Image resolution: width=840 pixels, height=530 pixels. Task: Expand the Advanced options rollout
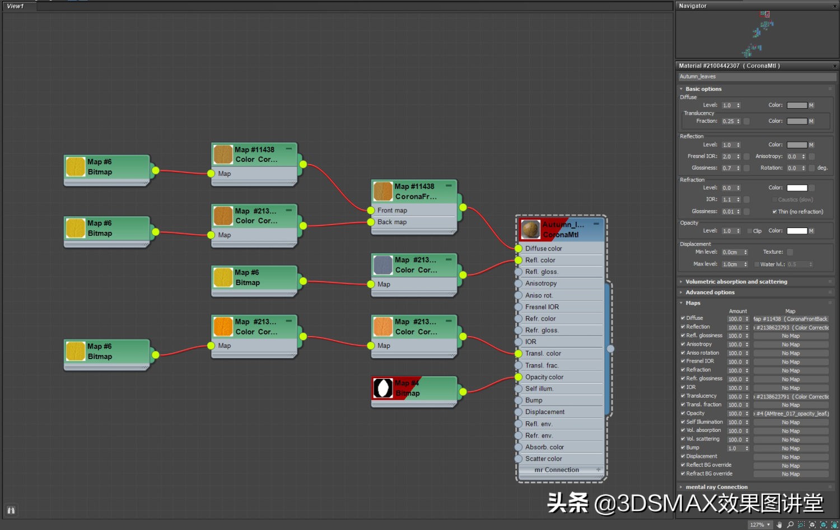(x=710, y=292)
